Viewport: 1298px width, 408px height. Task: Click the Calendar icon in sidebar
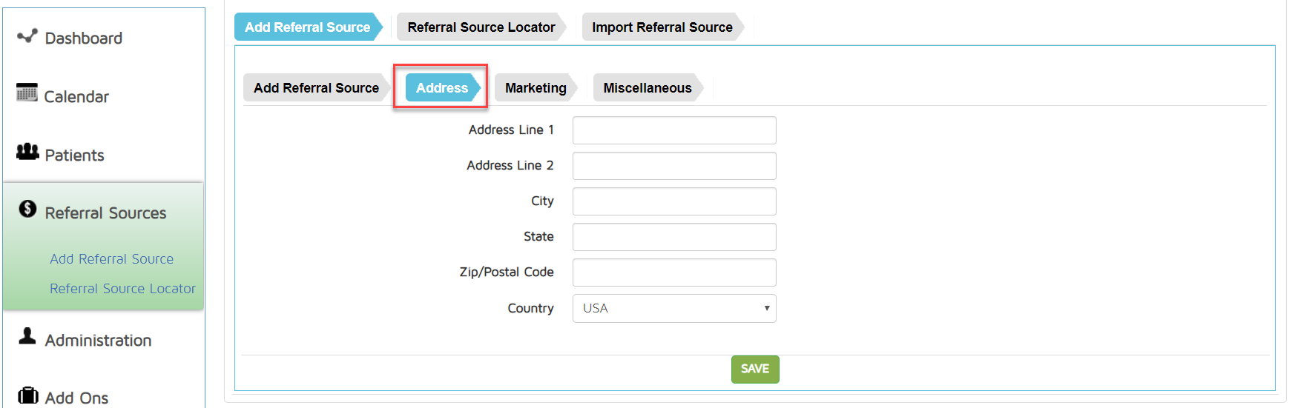(x=27, y=93)
